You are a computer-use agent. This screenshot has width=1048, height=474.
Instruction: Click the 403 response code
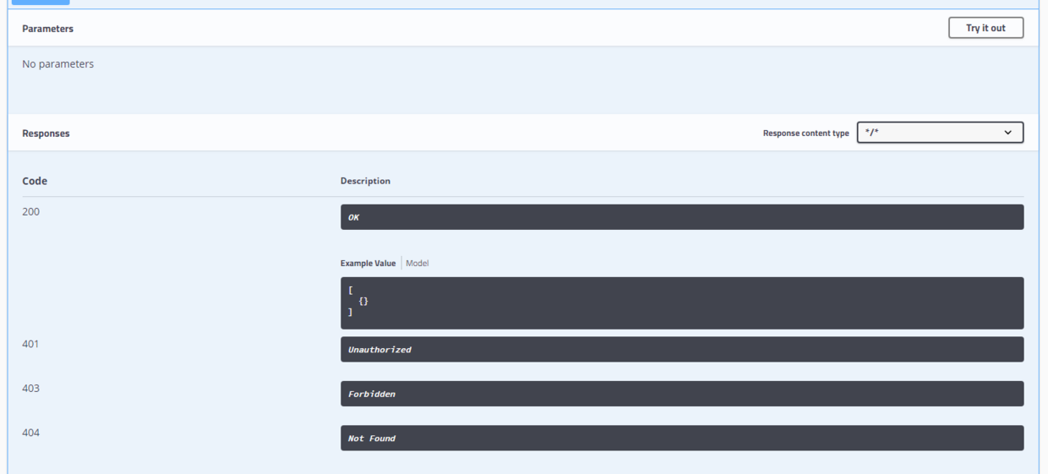(x=30, y=389)
